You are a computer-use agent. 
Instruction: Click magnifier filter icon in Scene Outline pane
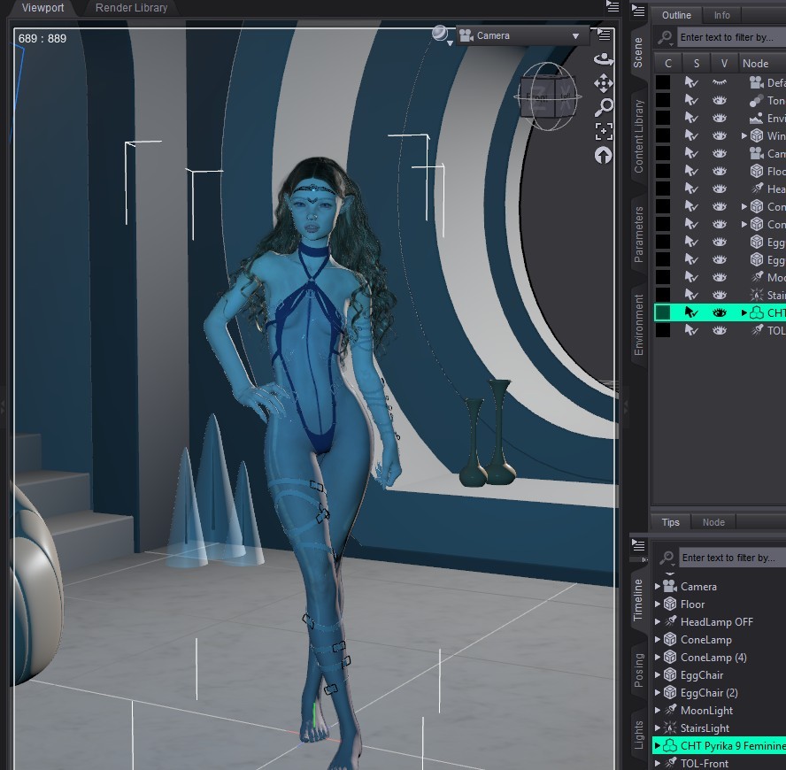click(x=666, y=37)
